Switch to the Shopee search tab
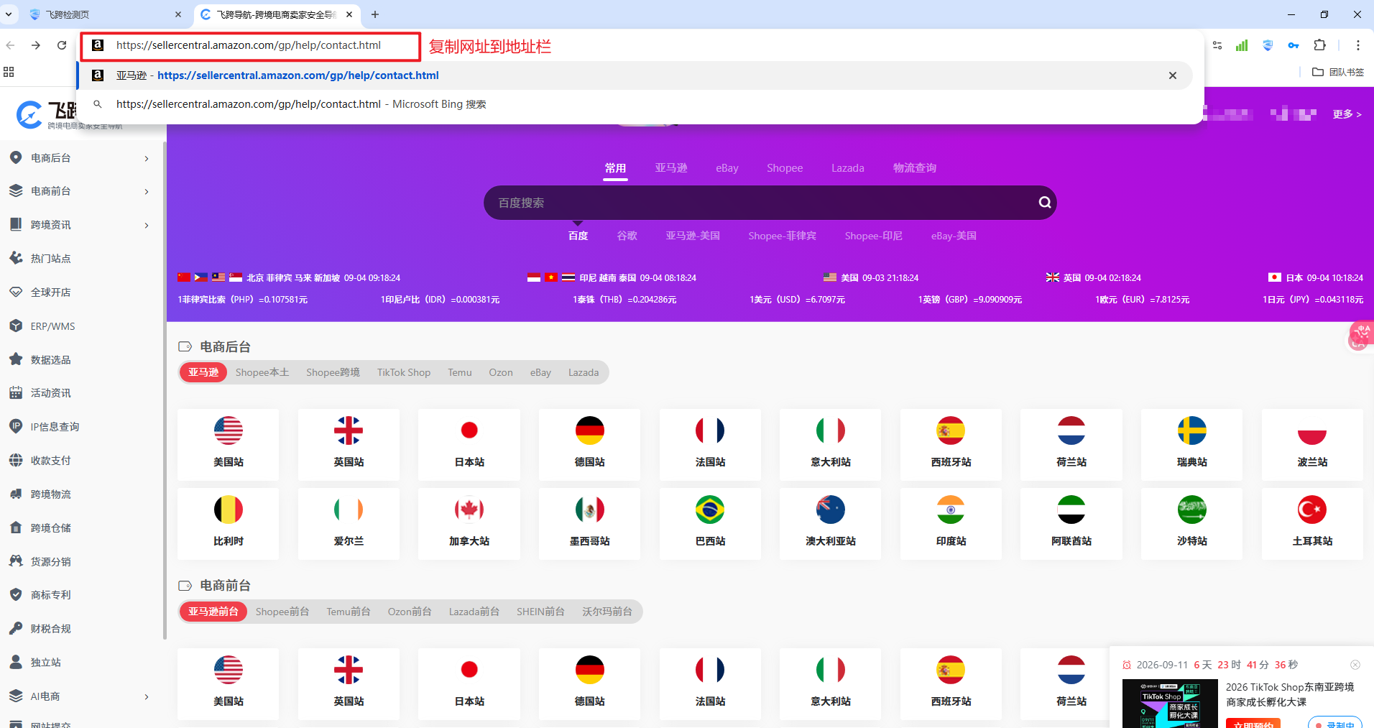This screenshot has height=728, width=1374. click(785, 167)
